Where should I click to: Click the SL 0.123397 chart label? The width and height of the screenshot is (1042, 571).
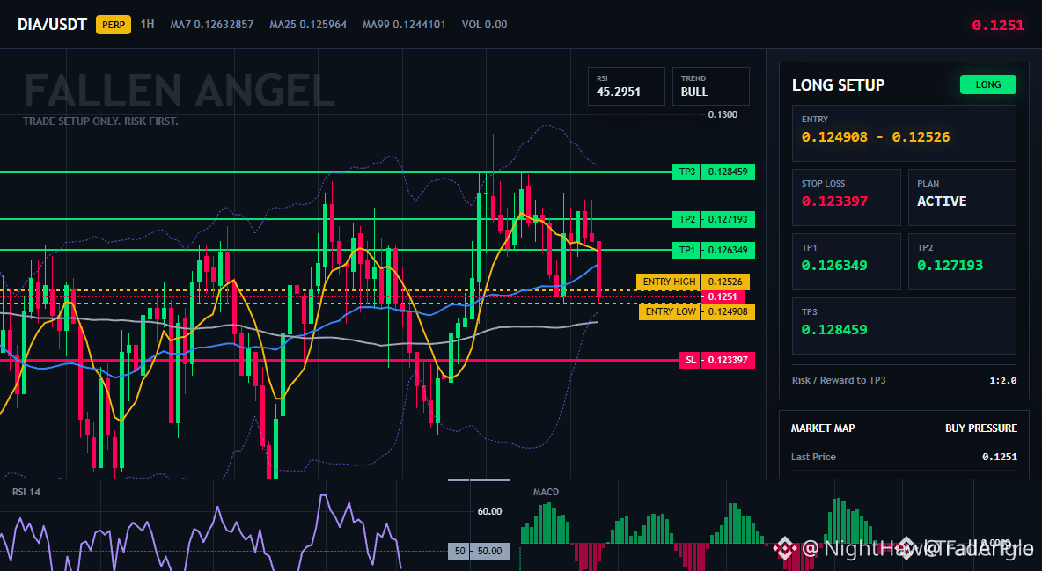717,360
